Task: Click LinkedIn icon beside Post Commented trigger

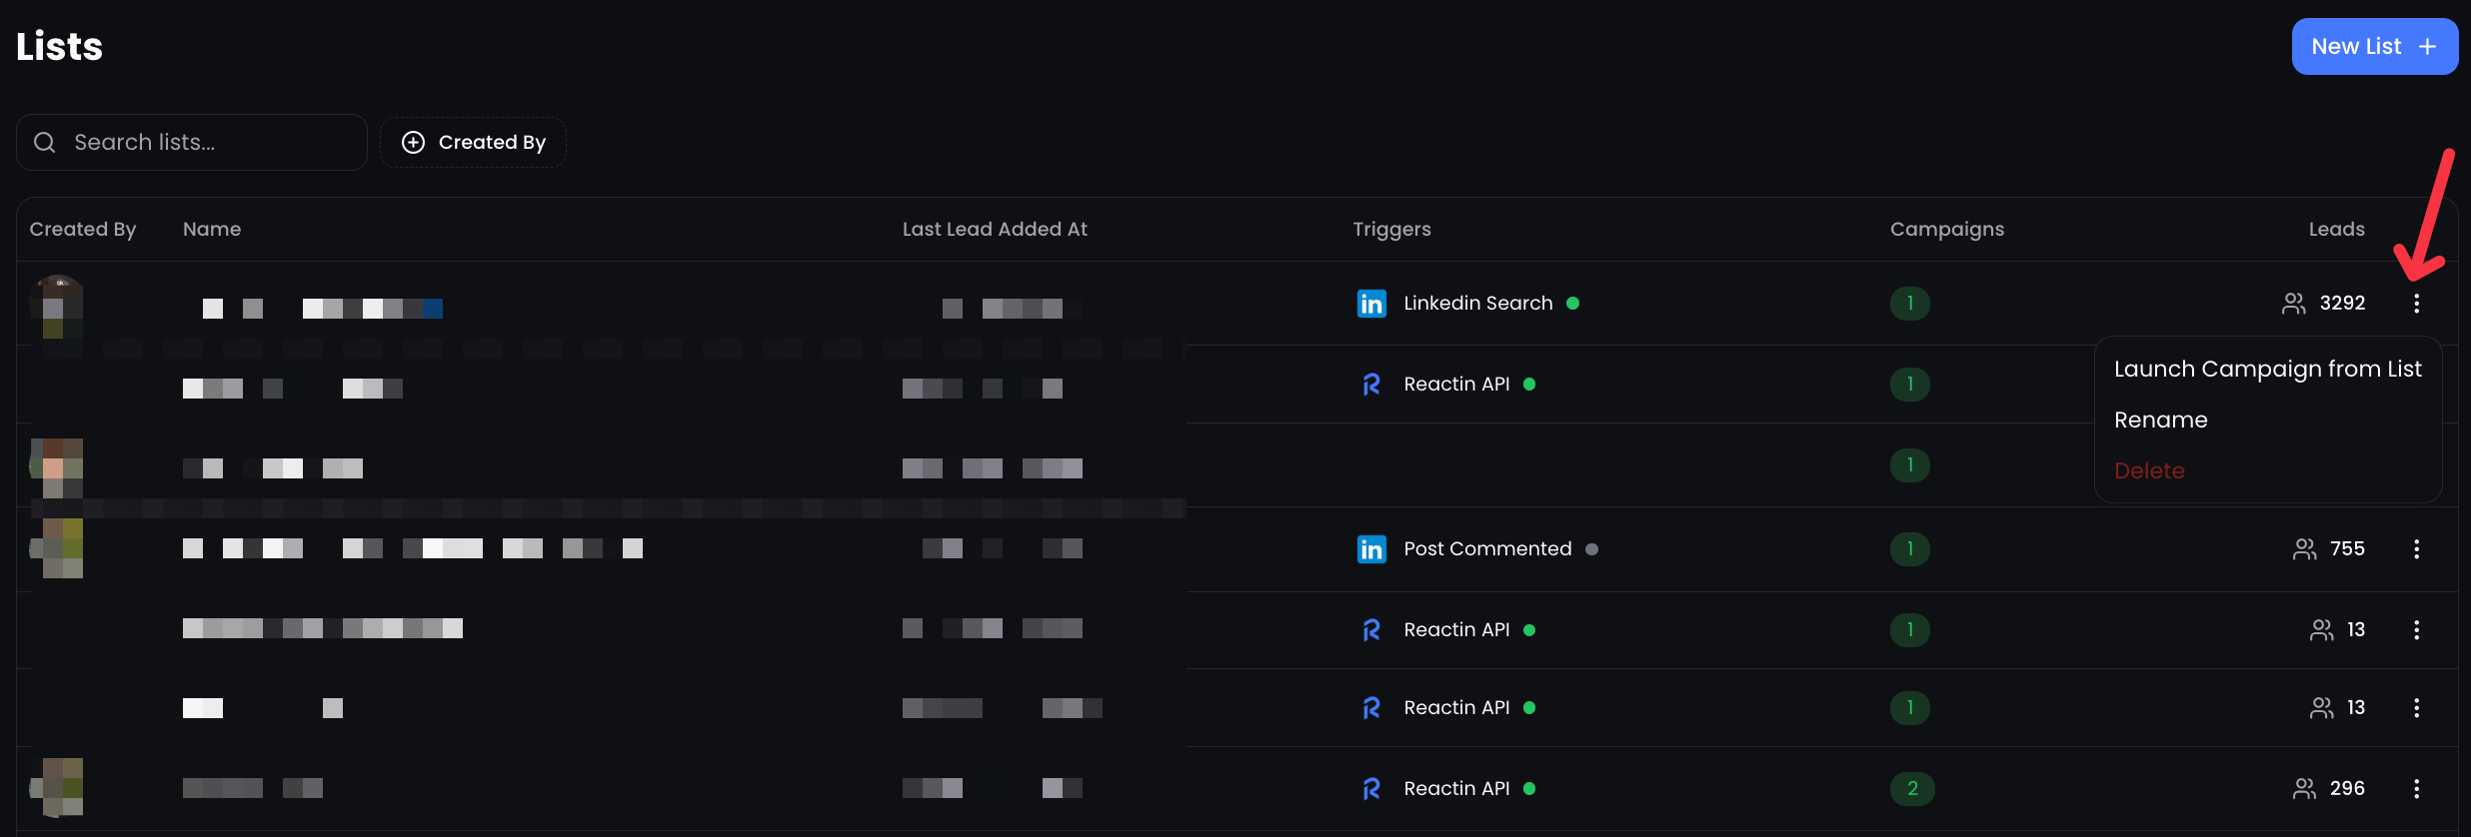Action: point(1371,549)
